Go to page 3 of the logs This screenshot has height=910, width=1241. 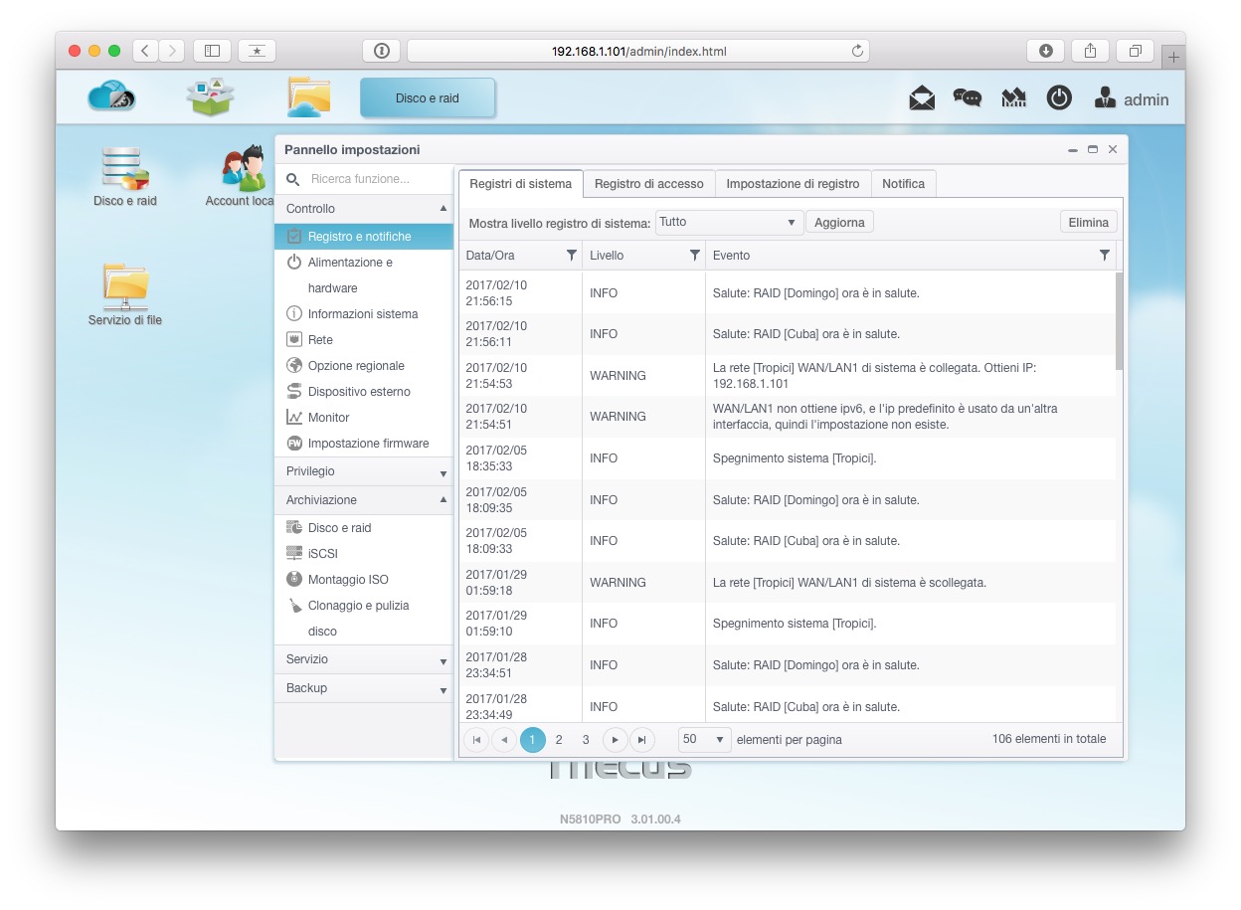586,739
